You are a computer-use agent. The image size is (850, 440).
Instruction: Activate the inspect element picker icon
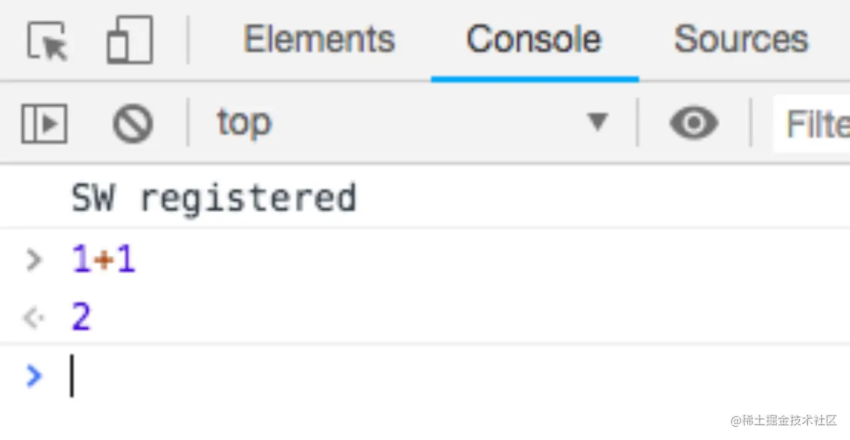(x=48, y=40)
